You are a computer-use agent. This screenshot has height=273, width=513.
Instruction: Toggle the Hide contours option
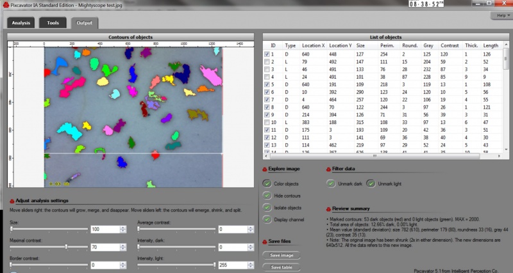coord(267,196)
